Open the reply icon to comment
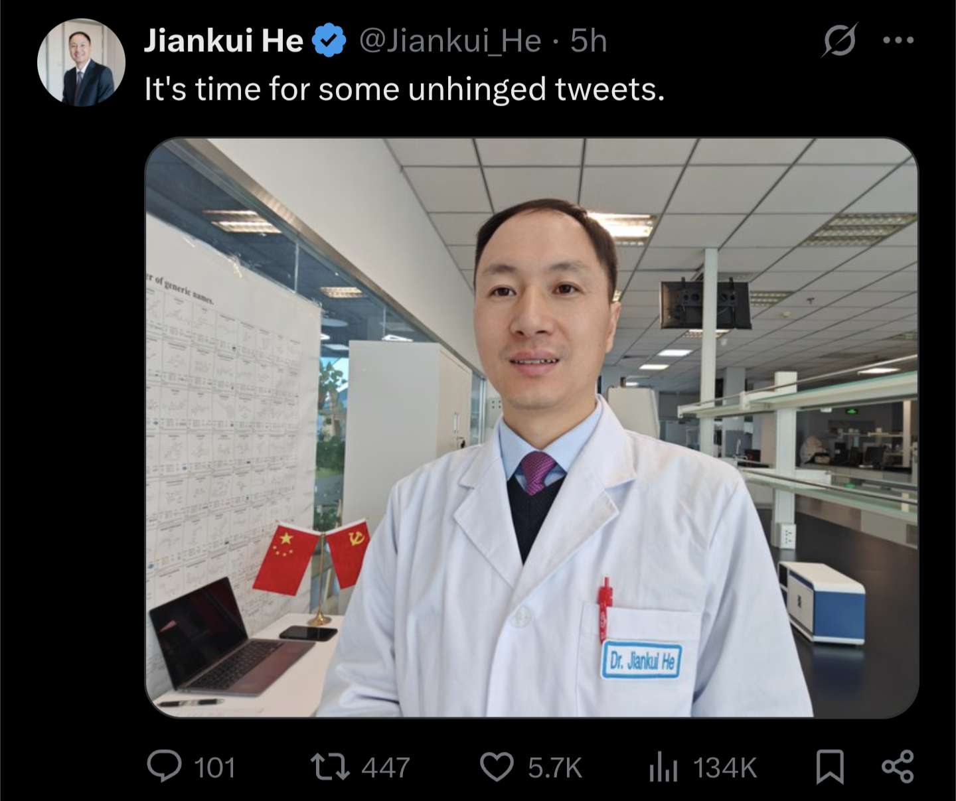The width and height of the screenshot is (956, 801). click(164, 767)
